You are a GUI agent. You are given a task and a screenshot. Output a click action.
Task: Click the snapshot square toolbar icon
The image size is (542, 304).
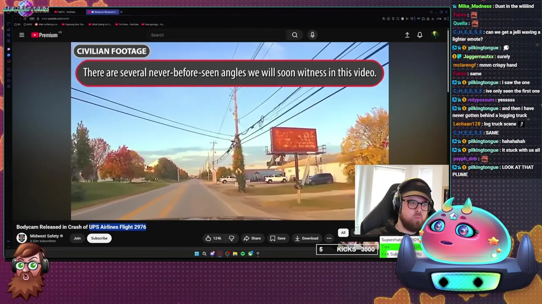pyautogui.click(x=398, y=19)
